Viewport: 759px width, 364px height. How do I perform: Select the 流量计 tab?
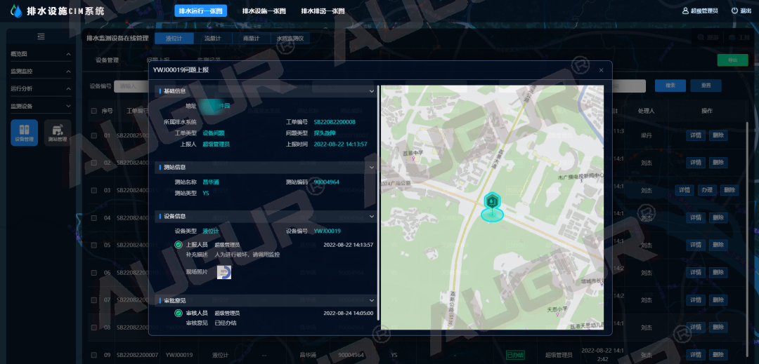[x=212, y=39]
